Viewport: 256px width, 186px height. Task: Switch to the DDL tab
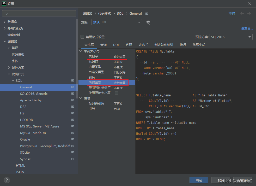(x=116, y=45)
